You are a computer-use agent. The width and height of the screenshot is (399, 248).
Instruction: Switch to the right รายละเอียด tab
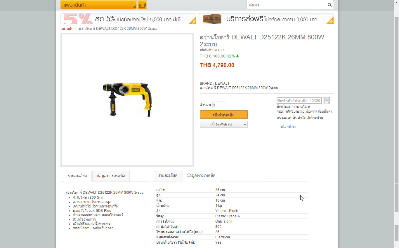click(x=168, y=176)
